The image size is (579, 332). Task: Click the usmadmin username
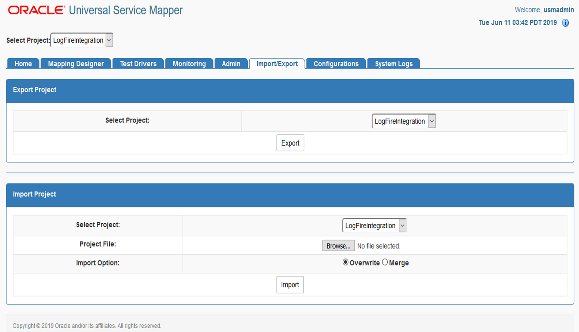[559, 10]
